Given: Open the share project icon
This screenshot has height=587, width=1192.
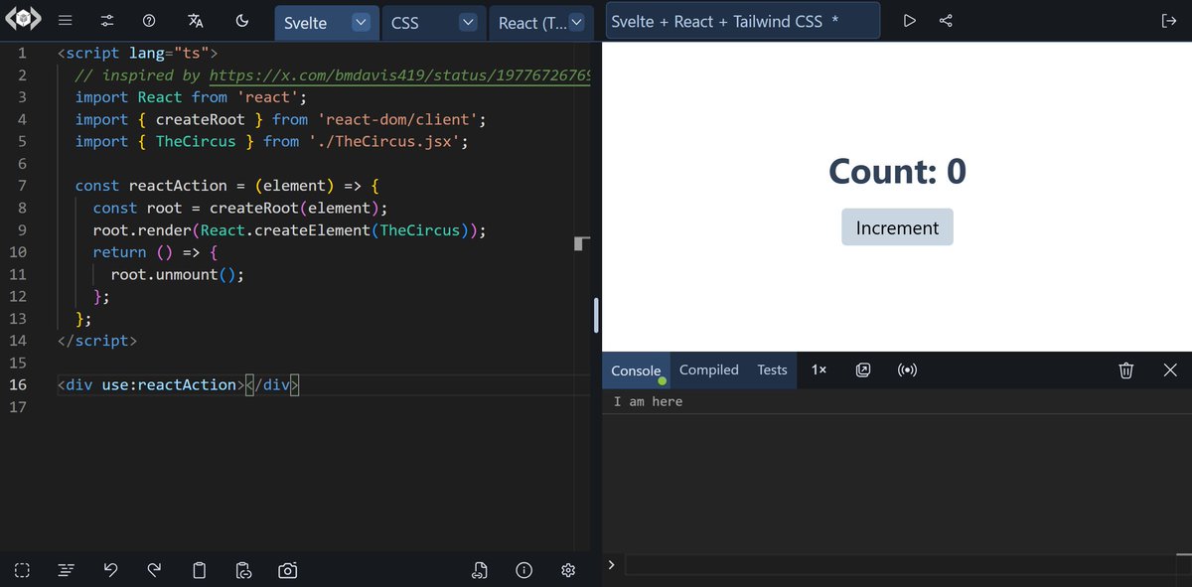Looking at the screenshot, I should (946, 21).
